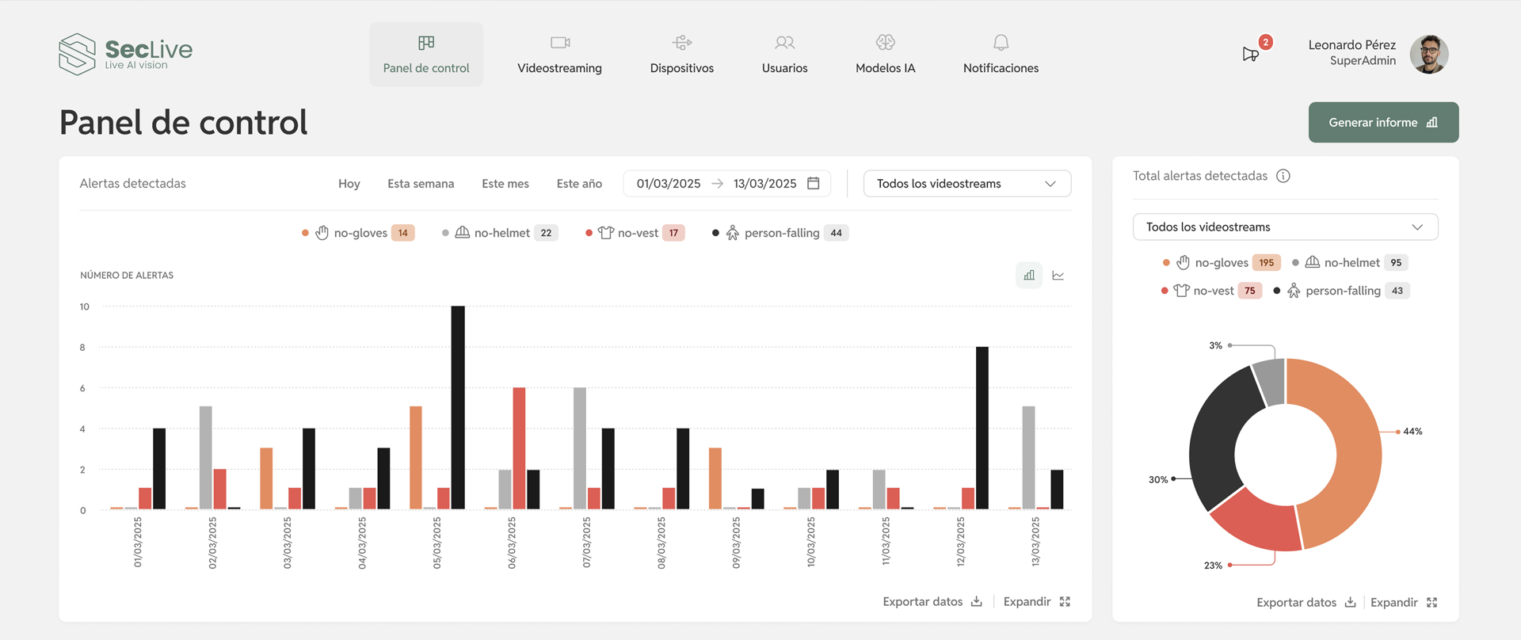
Task: Toggle no-gloves series in bar chart legend
Action: [360, 233]
